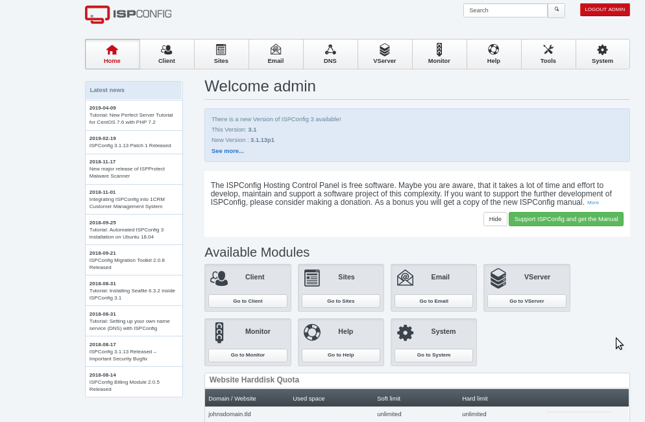Viewport: 645px width, 422px height.
Task: Click the Email envelope icon in Available Modules
Action: (x=405, y=278)
